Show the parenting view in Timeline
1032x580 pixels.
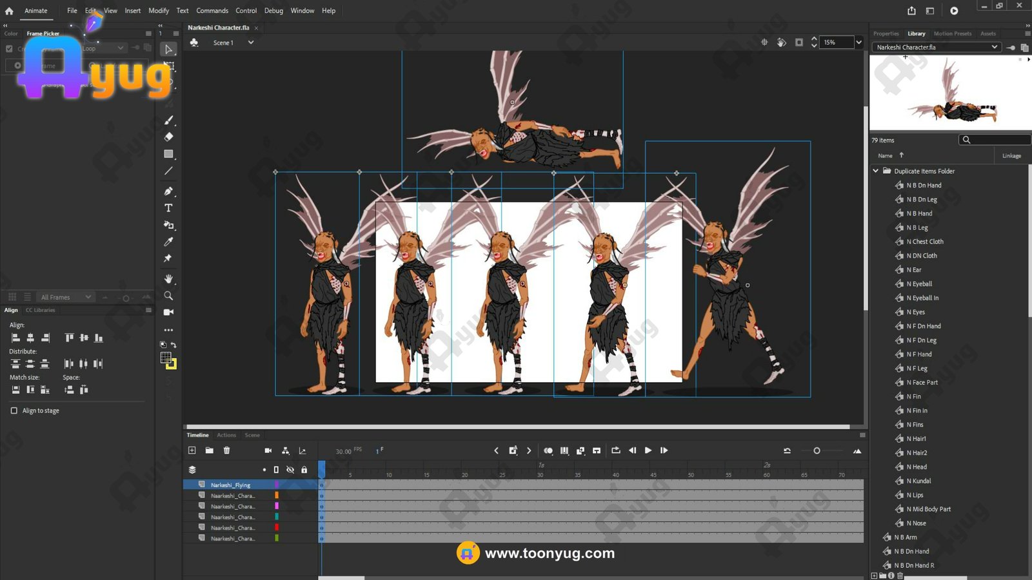coord(285,450)
